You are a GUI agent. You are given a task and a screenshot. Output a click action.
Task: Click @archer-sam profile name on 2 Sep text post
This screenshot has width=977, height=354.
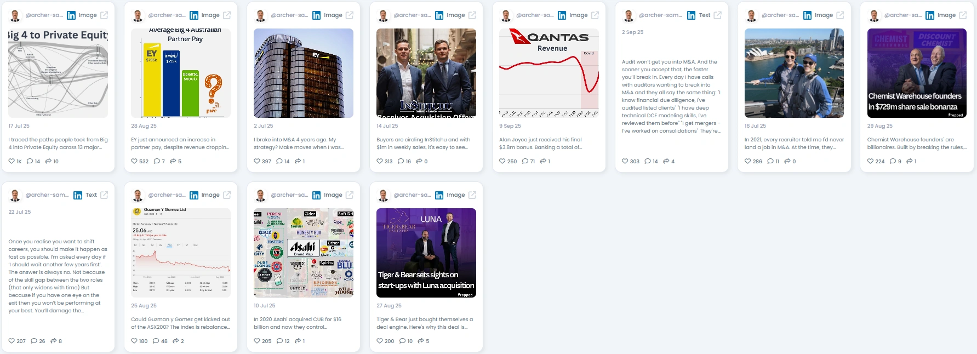pyautogui.click(x=660, y=15)
